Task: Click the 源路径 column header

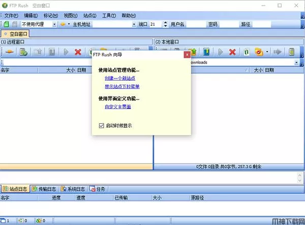Action: pos(197,198)
